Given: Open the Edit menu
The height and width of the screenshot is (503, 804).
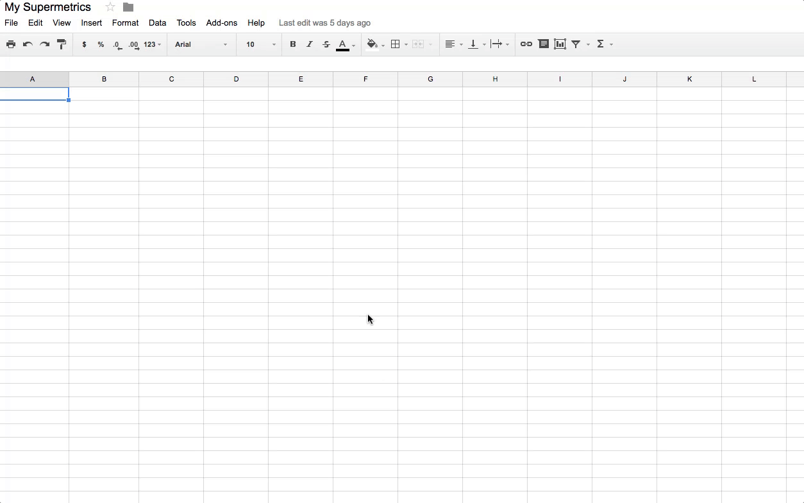Looking at the screenshot, I should (x=35, y=22).
